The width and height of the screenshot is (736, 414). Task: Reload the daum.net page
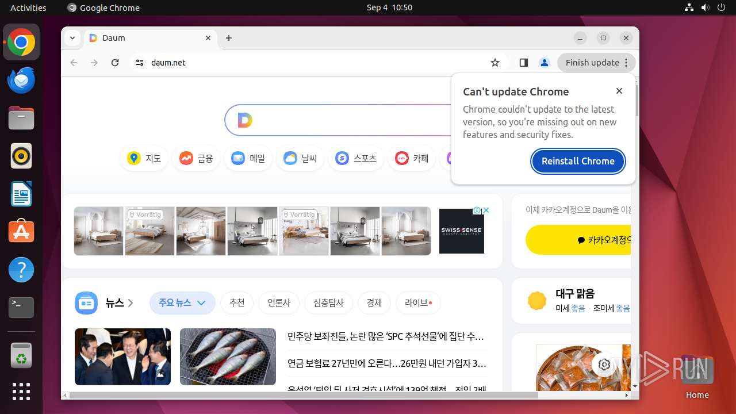(115, 63)
